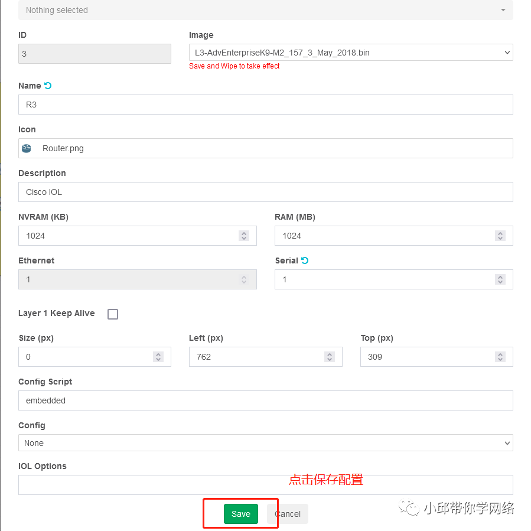Viewport: 531px width, 531px height.
Task: Click the NVRAM stepper down arrow
Action: (243, 238)
